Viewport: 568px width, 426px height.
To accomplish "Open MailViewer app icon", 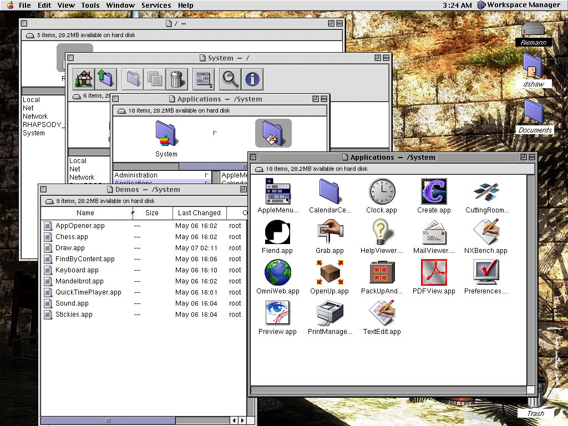I will [434, 232].
